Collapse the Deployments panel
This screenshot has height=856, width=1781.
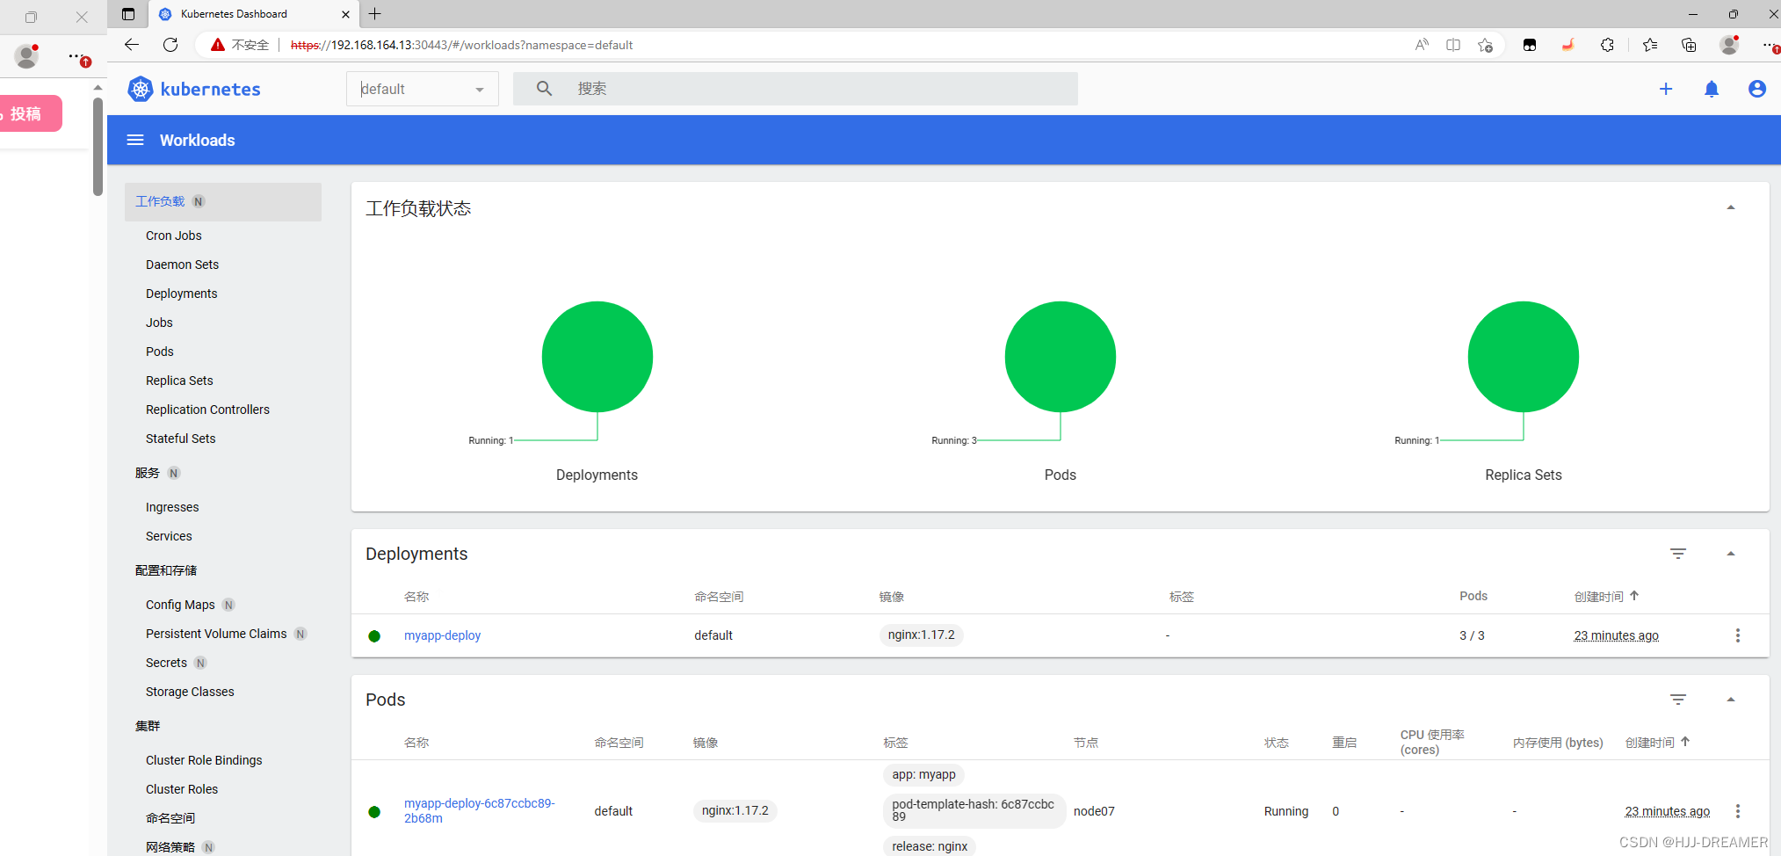[x=1730, y=554]
